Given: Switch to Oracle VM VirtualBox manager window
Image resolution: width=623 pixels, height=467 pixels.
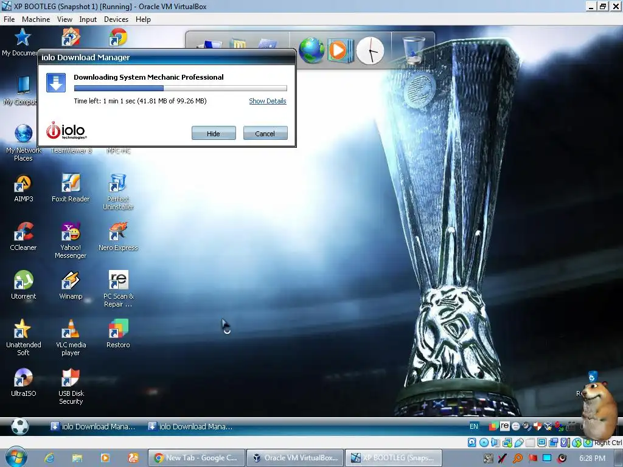Looking at the screenshot, I should tap(294, 458).
